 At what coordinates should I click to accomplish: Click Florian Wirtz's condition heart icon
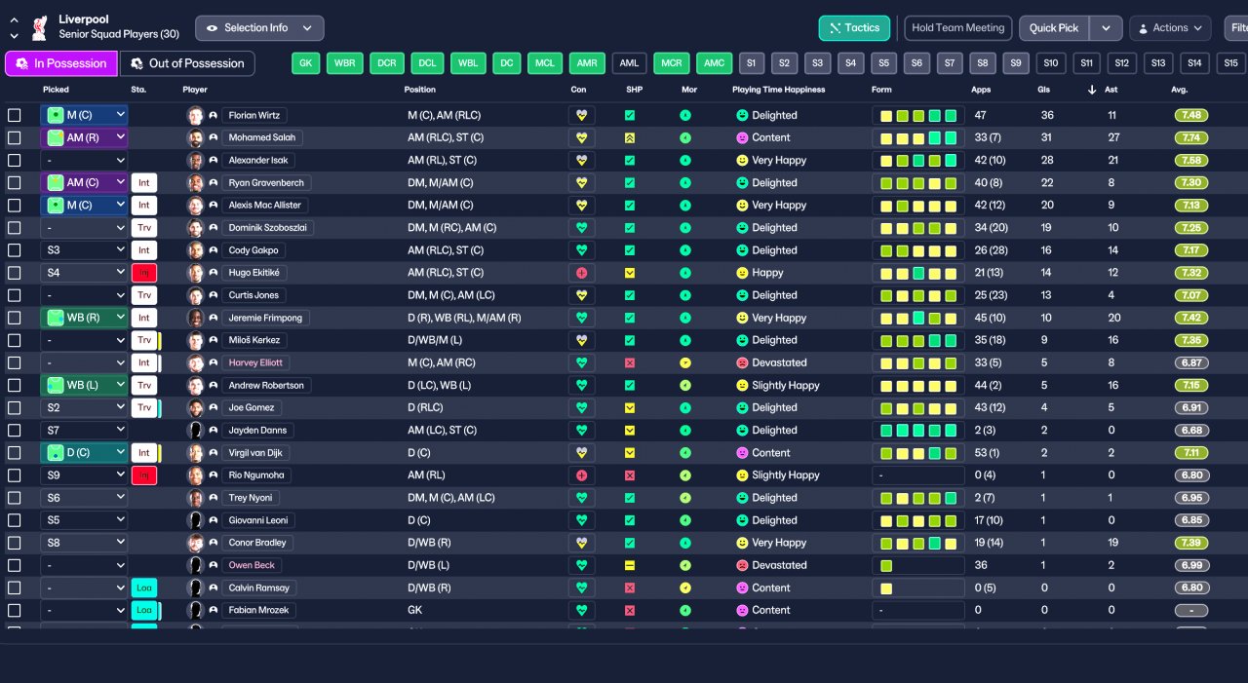click(x=582, y=115)
